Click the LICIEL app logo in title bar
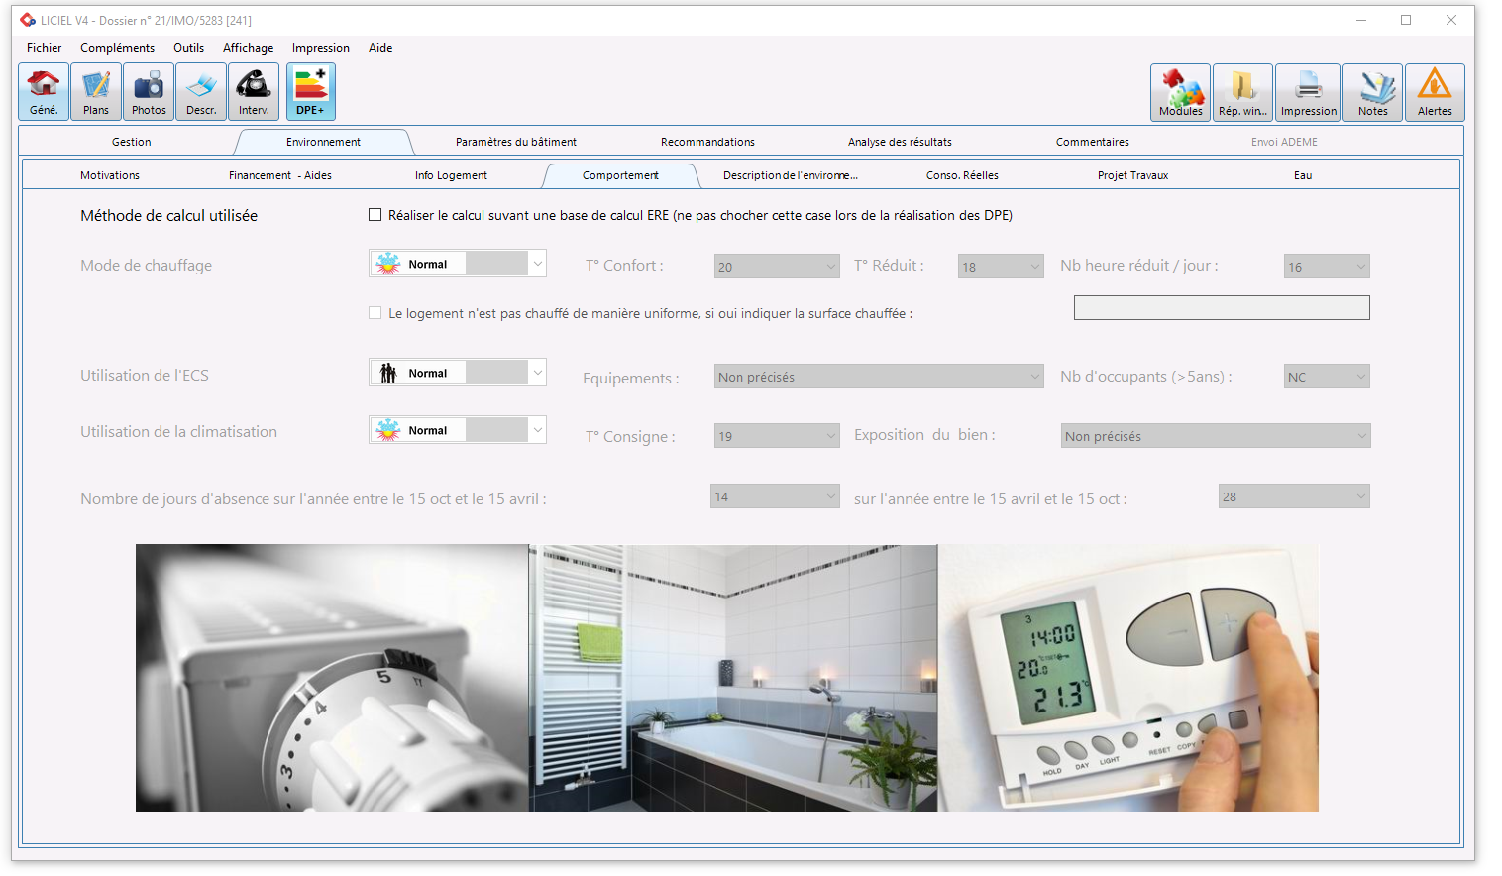The width and height of the screenshot is (1502, 876). pyautogui.click(x=28, y=20)
